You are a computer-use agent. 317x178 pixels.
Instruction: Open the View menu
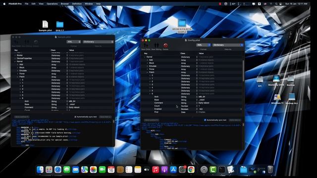[41, 4]
